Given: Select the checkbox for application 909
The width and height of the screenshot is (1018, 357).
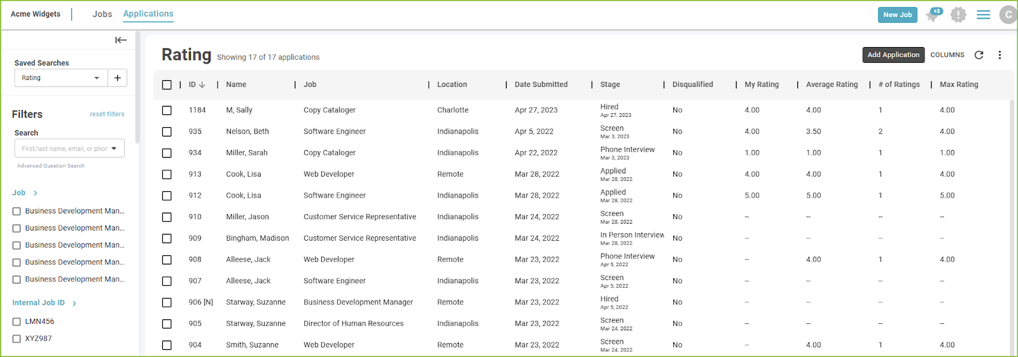Looking at the screenshot, I should point(167,239).
